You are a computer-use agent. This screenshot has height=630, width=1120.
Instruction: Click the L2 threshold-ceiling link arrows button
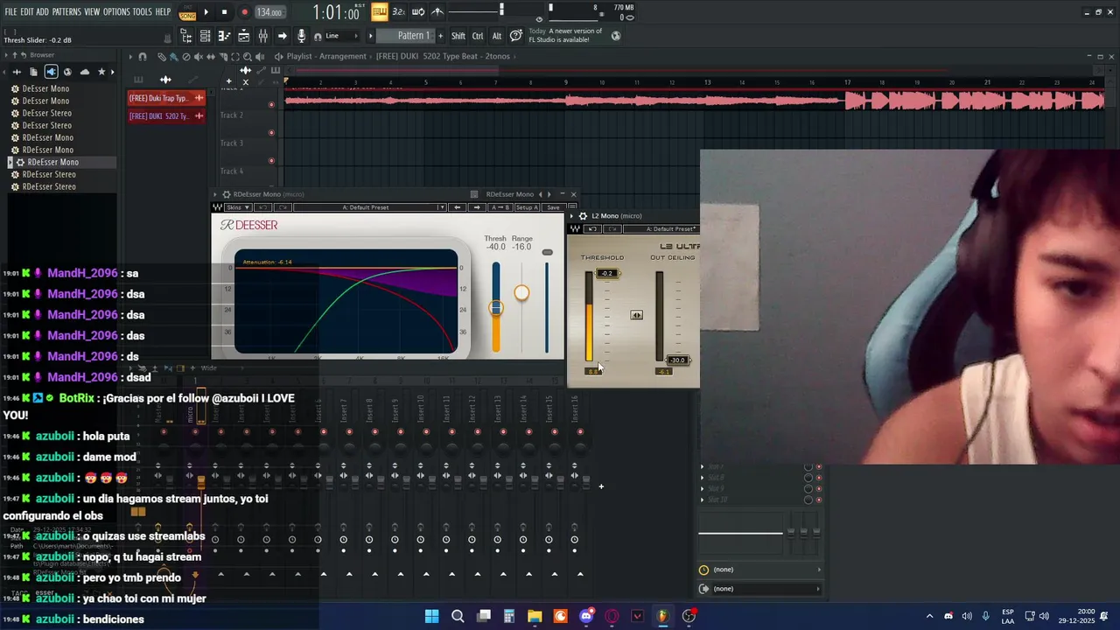636,315
